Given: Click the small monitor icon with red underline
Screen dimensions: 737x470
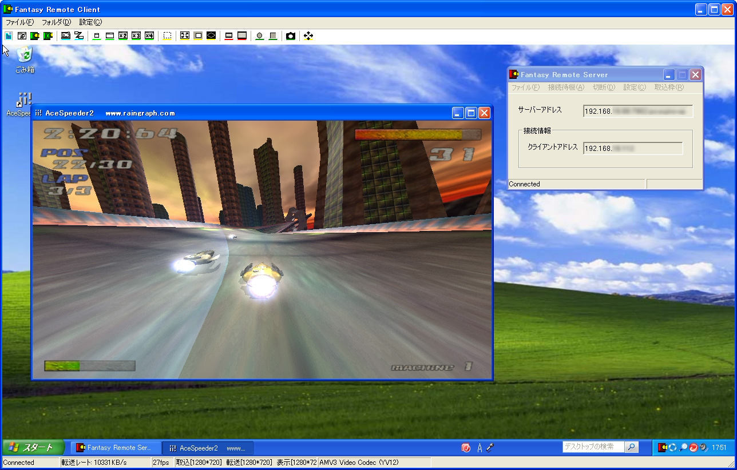Looking at the screenshot, I should [229, 36].
